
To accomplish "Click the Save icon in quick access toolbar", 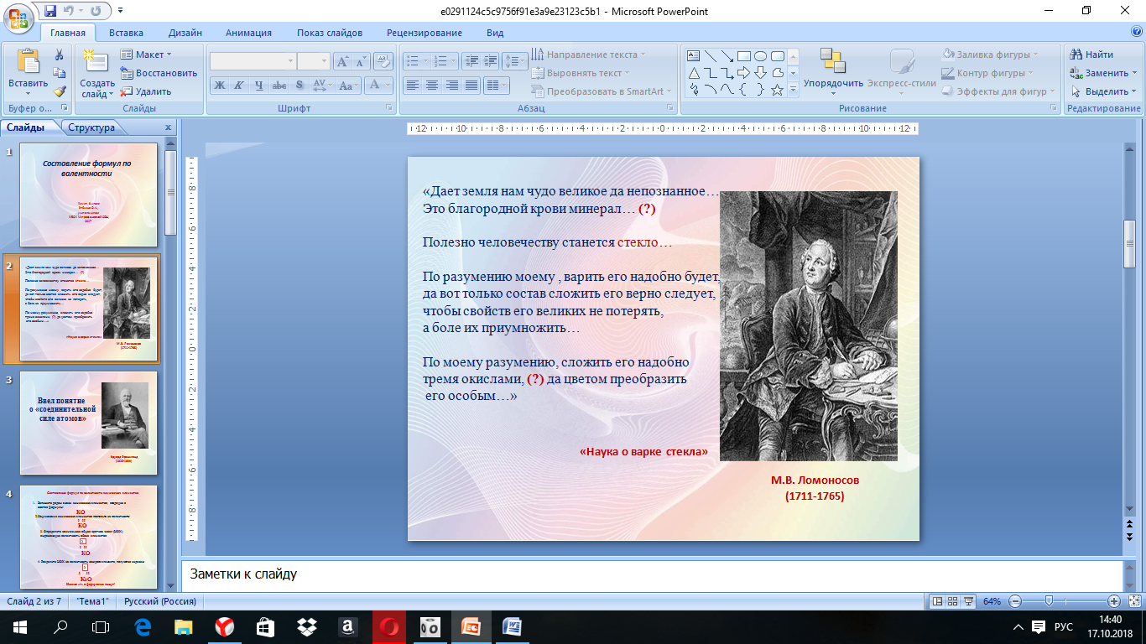I will pyautogui.click(x=50, y=11).
